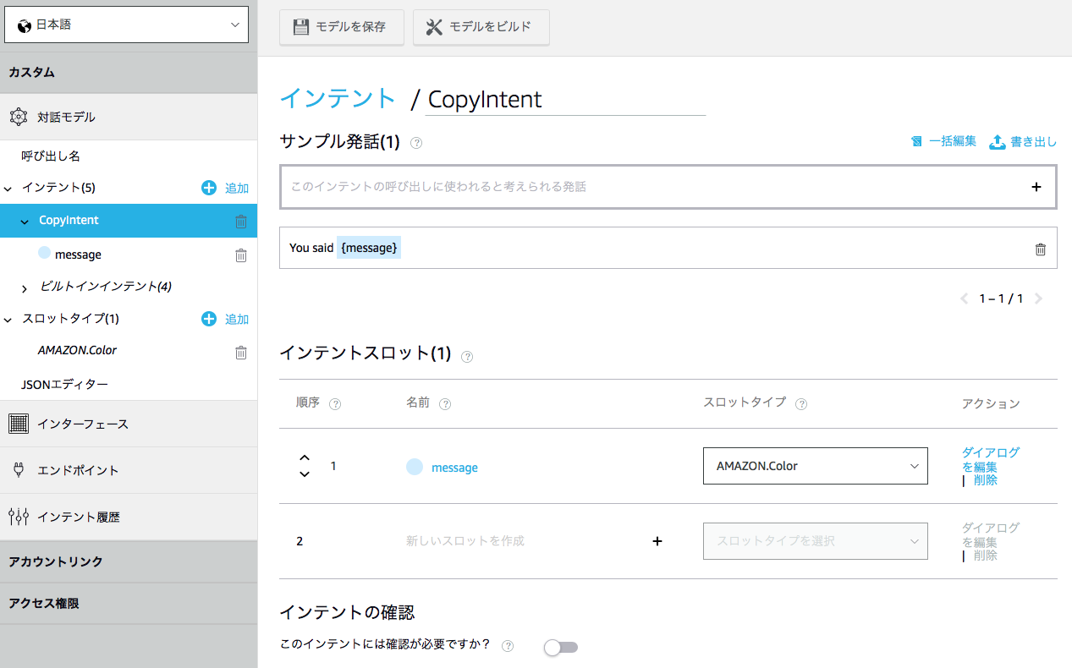Click plus to add sample utterance
1072x668 pixels.
[1036, 187]
